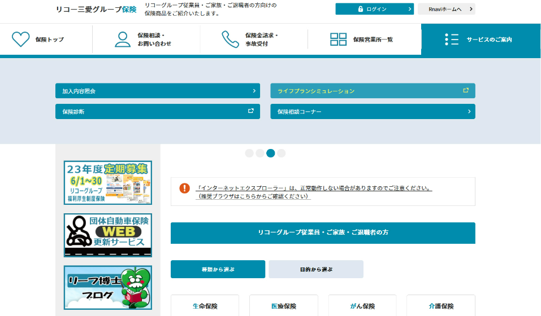Image resolution: width=541 pixels, height=316 pixels.
Task: Click the インターネットエクスプローラー warning link
Action: point(314,188)
